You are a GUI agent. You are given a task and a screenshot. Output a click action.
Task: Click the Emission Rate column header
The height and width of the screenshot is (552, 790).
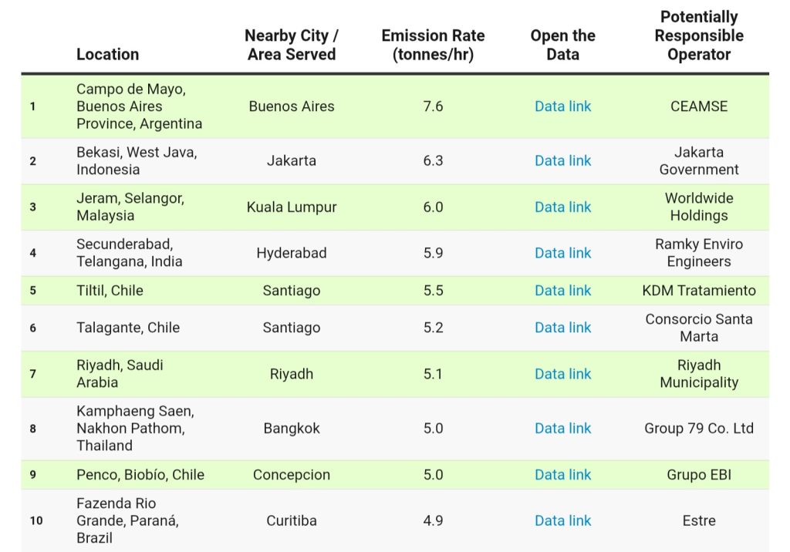point(433,45)
